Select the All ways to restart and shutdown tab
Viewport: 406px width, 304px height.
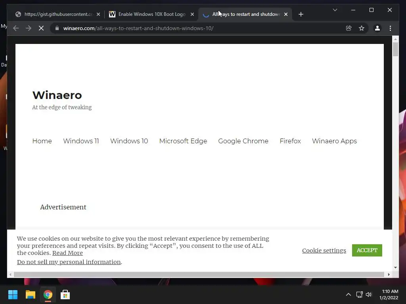click(245, 14)
